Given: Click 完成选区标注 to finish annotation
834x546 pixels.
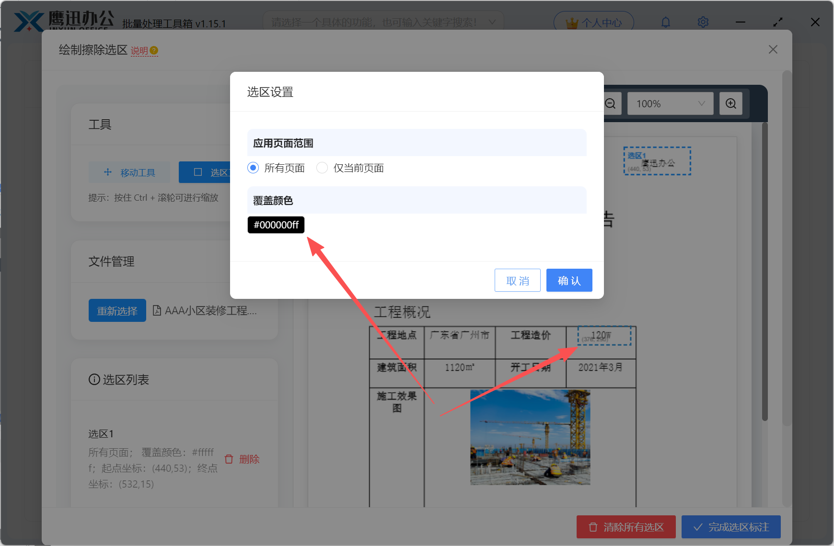Looking at the screenshot, I should (730, 527).
